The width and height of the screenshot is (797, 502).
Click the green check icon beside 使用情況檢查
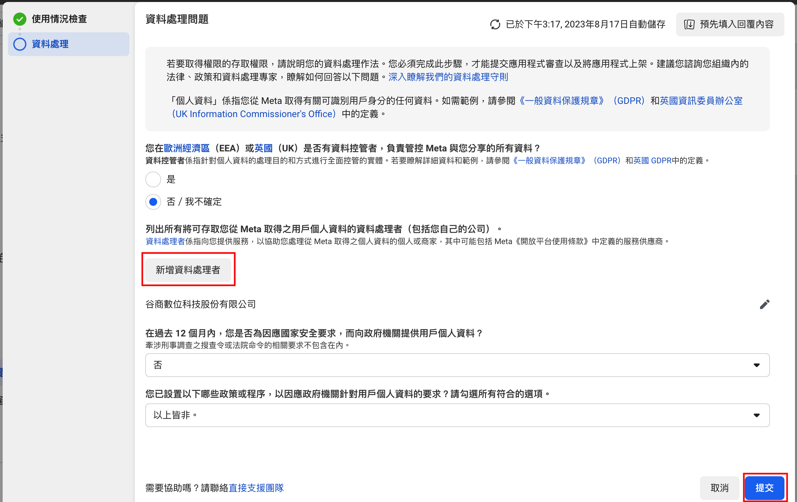coord(20,19)
